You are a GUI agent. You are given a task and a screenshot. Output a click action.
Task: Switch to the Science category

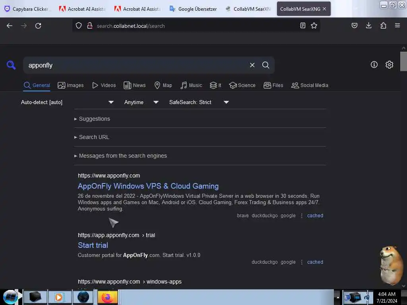click(x=242, y=85)
